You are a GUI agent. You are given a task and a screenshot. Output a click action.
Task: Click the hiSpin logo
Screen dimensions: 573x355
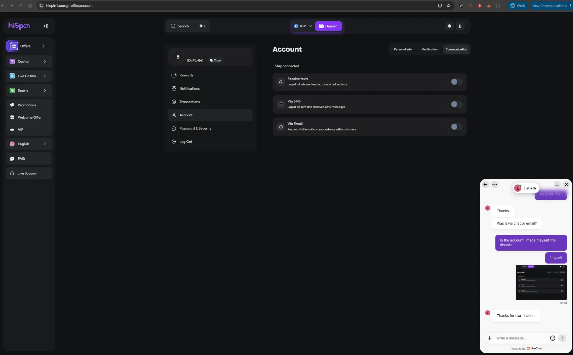click(x=19, y=26)
